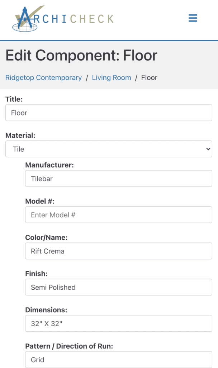Viewport: 218px width, 368px height.
Task: Navigate to Living Room breadcrumb
Action: (x=112, y=78)
